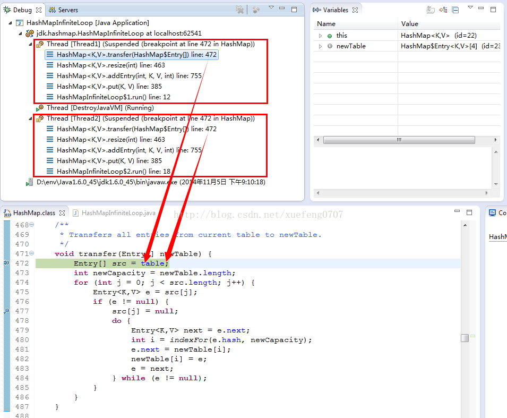The image size is (507, 418).
Task: Select Thread2 put(K, V) line 385 frame
Action: click(104, 161)
